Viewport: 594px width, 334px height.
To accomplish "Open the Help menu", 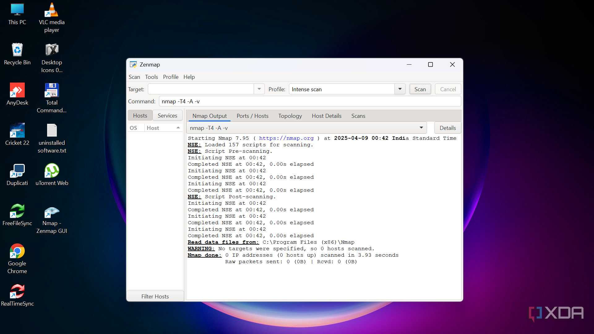I will pos(189,77).
